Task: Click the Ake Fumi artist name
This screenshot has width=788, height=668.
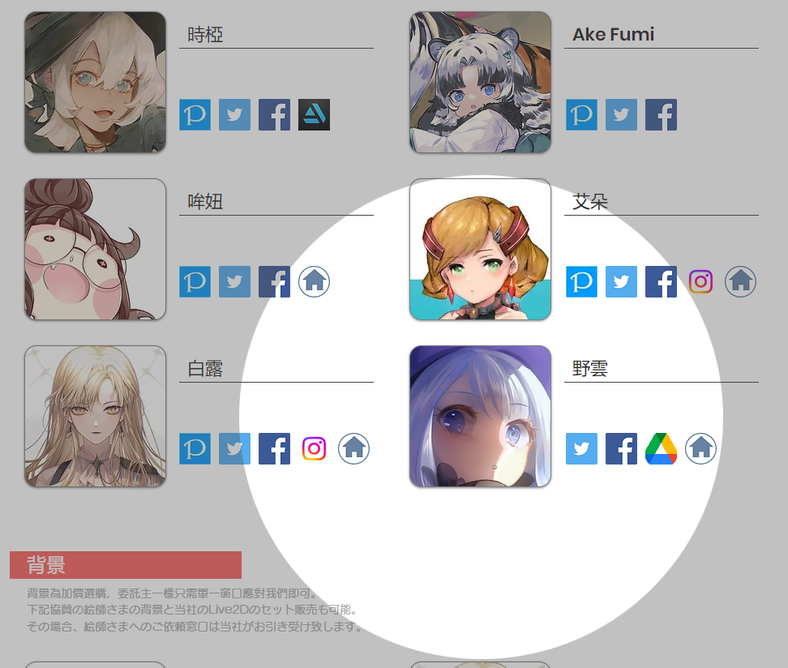Action: click(x=613, y=34)
